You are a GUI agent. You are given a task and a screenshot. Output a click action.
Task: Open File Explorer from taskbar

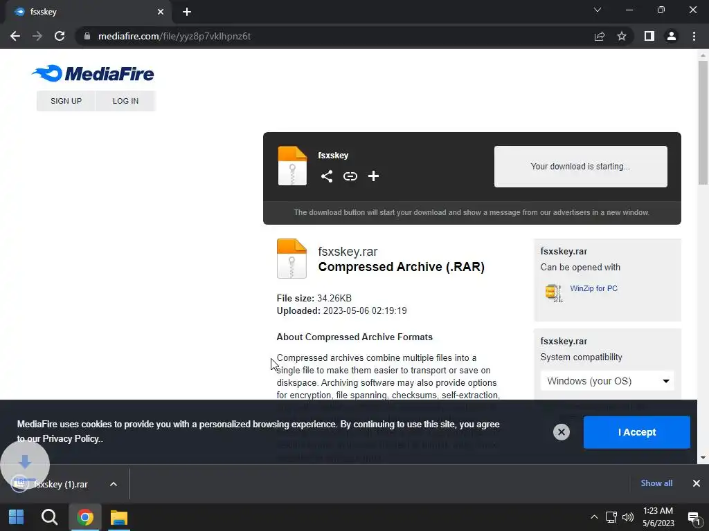119,517
